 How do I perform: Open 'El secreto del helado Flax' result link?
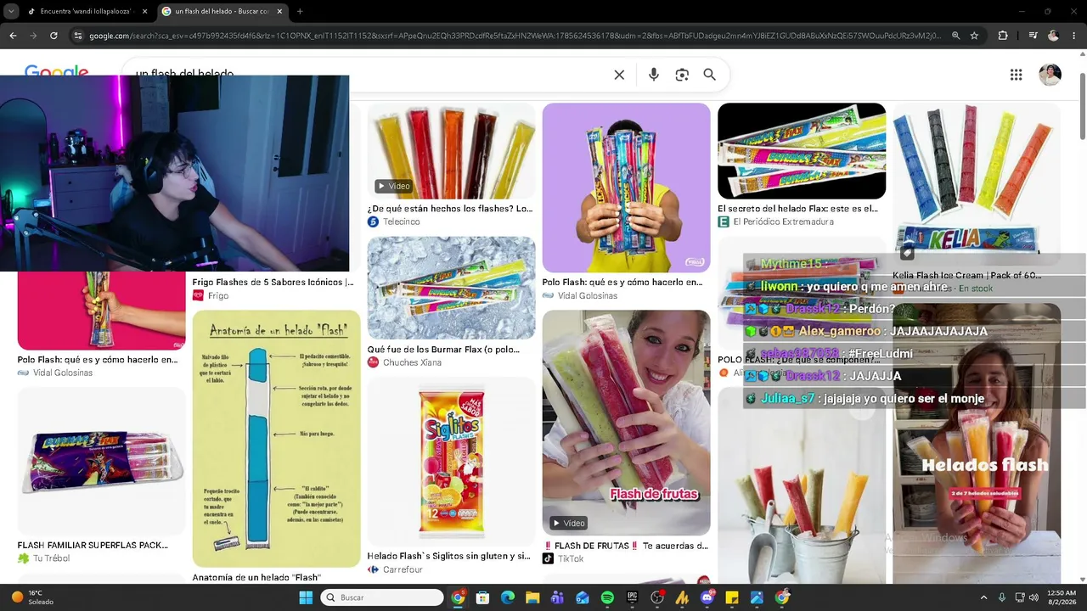point(797,208)
